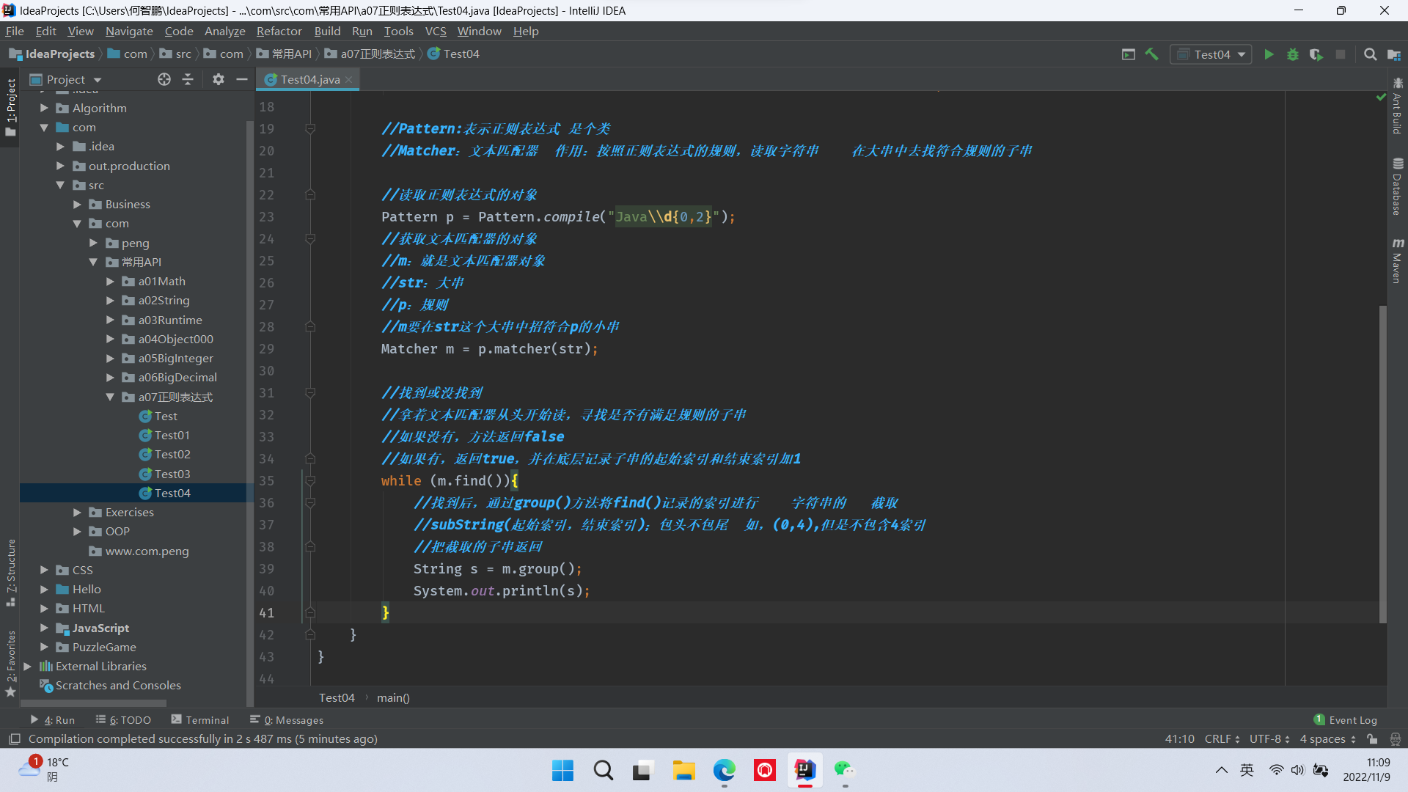Run with coverage shield icon

pos(1316,54)
